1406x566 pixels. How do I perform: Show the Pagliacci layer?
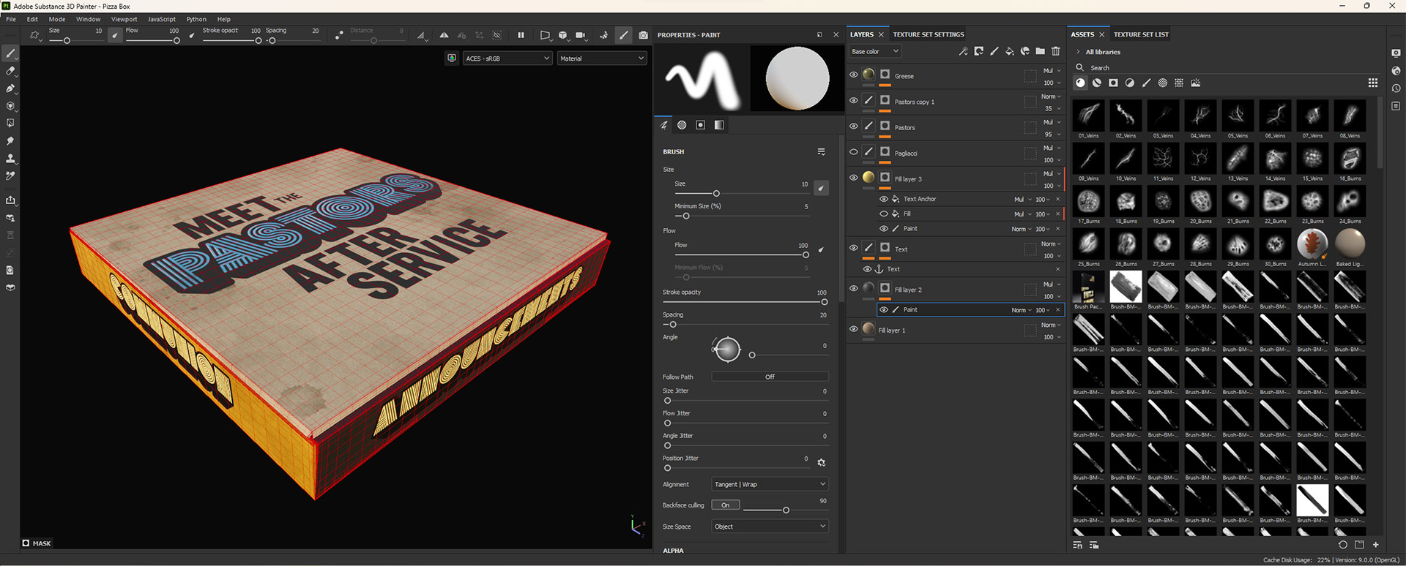pos(853,152)
